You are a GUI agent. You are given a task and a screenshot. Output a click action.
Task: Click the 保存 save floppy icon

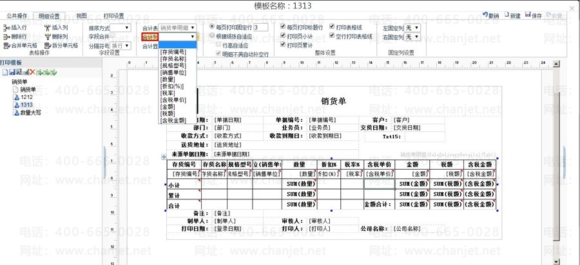pos(528,15)
